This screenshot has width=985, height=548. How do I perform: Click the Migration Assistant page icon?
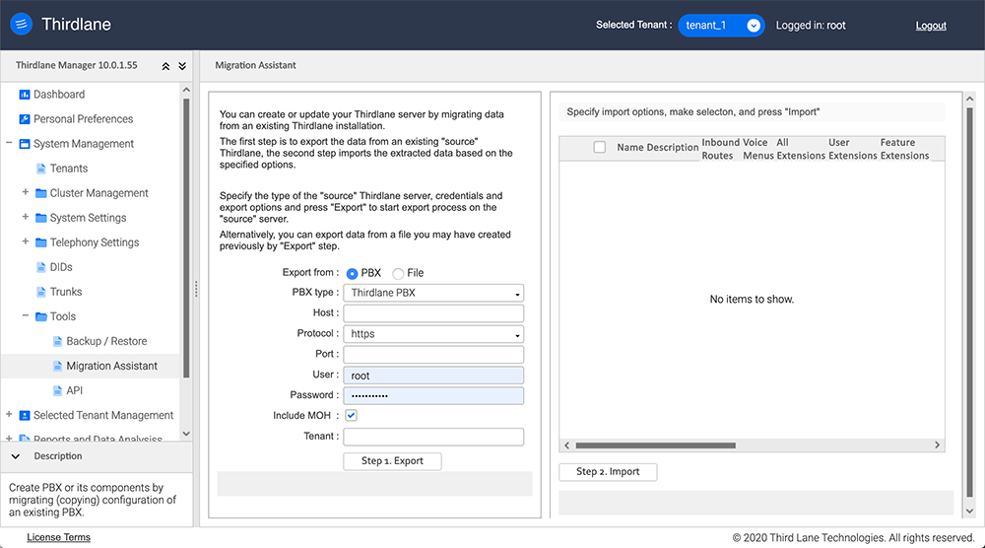tap(58, 366)
